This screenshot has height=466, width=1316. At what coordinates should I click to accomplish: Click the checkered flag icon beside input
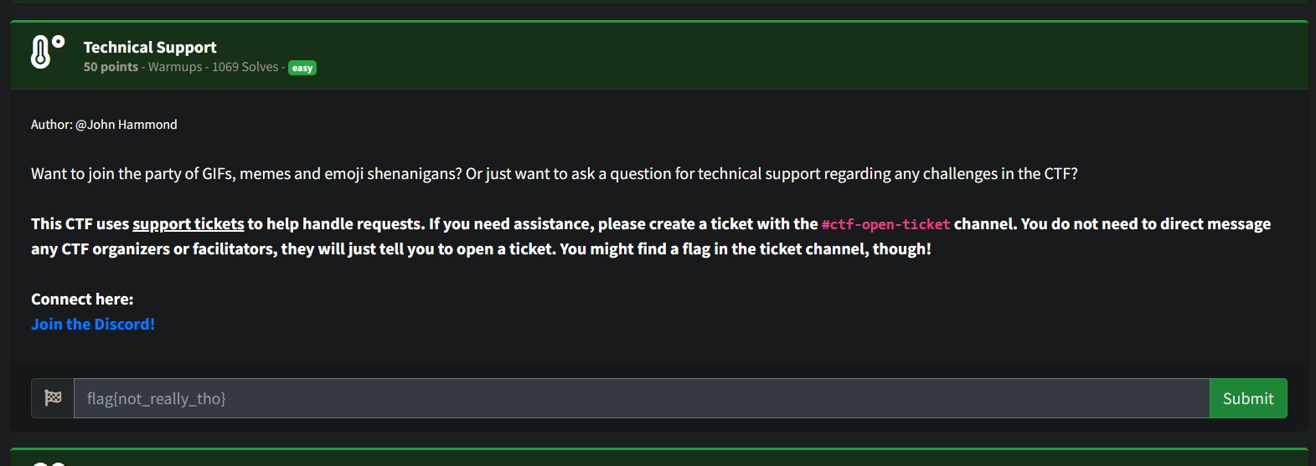pos(53,398)
